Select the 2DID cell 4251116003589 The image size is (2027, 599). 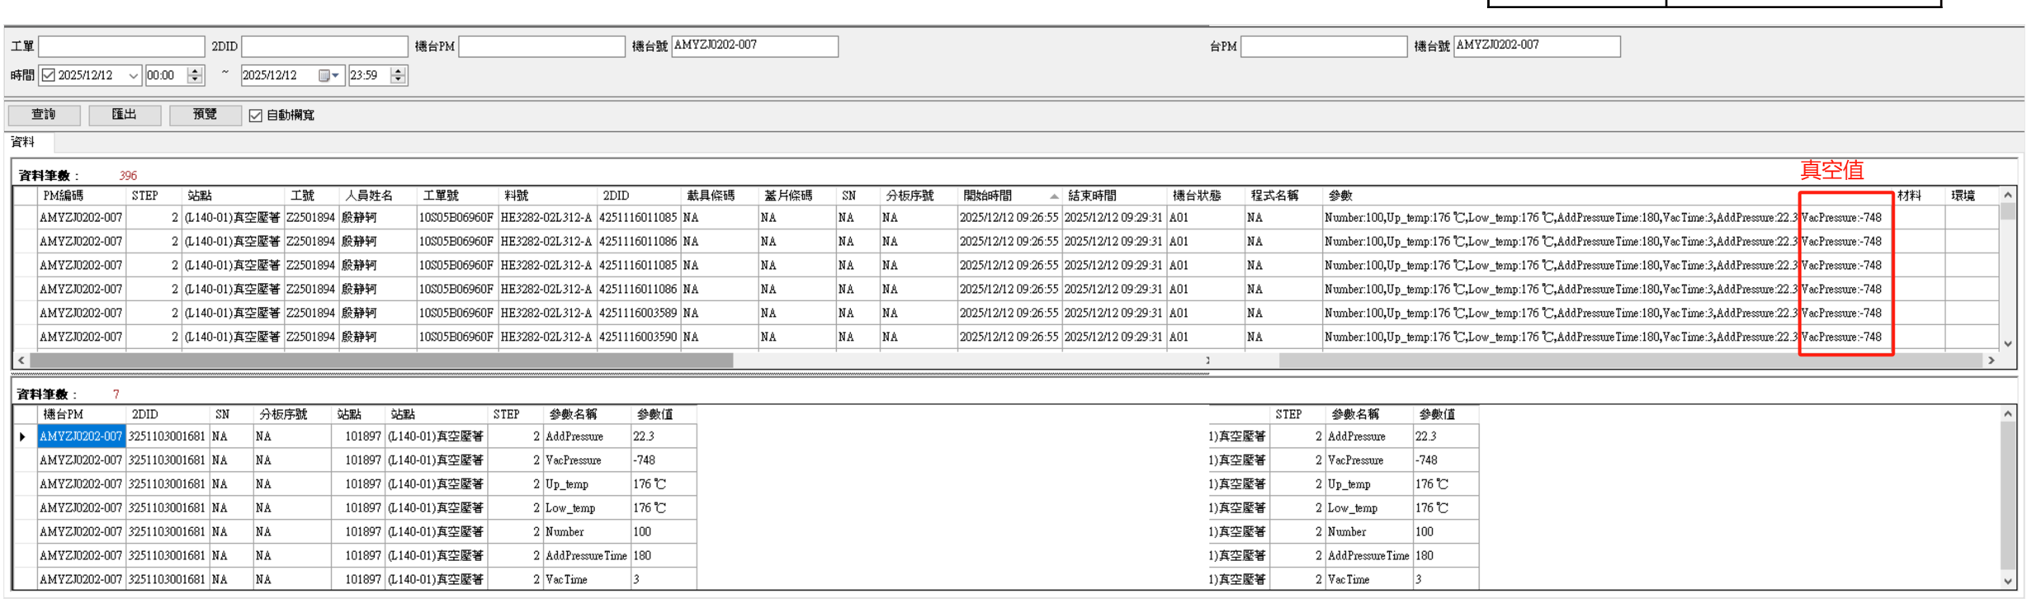tap(638, 313)
